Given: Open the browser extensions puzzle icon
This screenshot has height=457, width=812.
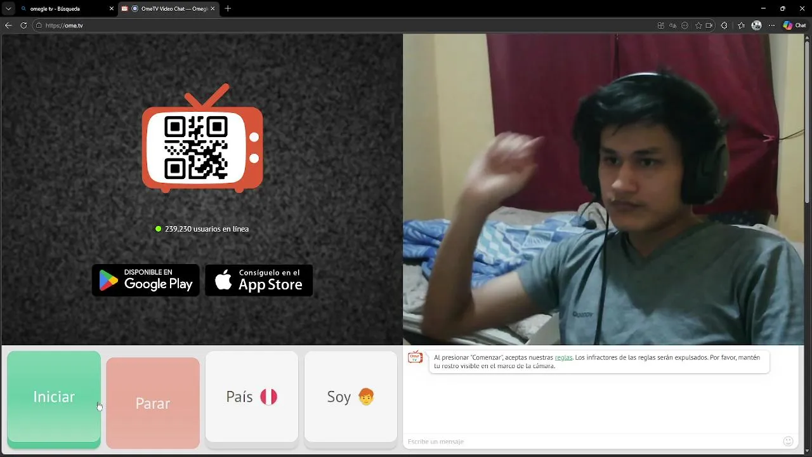Looking at the screenshot, I should point(724,25).
